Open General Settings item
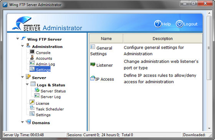Viewport: 215px width, 140px height. (x=101, y=51)
